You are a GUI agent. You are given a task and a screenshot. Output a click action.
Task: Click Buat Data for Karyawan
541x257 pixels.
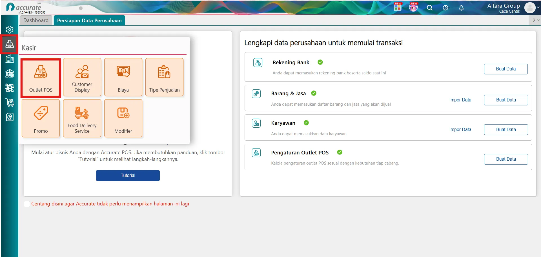click(506, 130)
